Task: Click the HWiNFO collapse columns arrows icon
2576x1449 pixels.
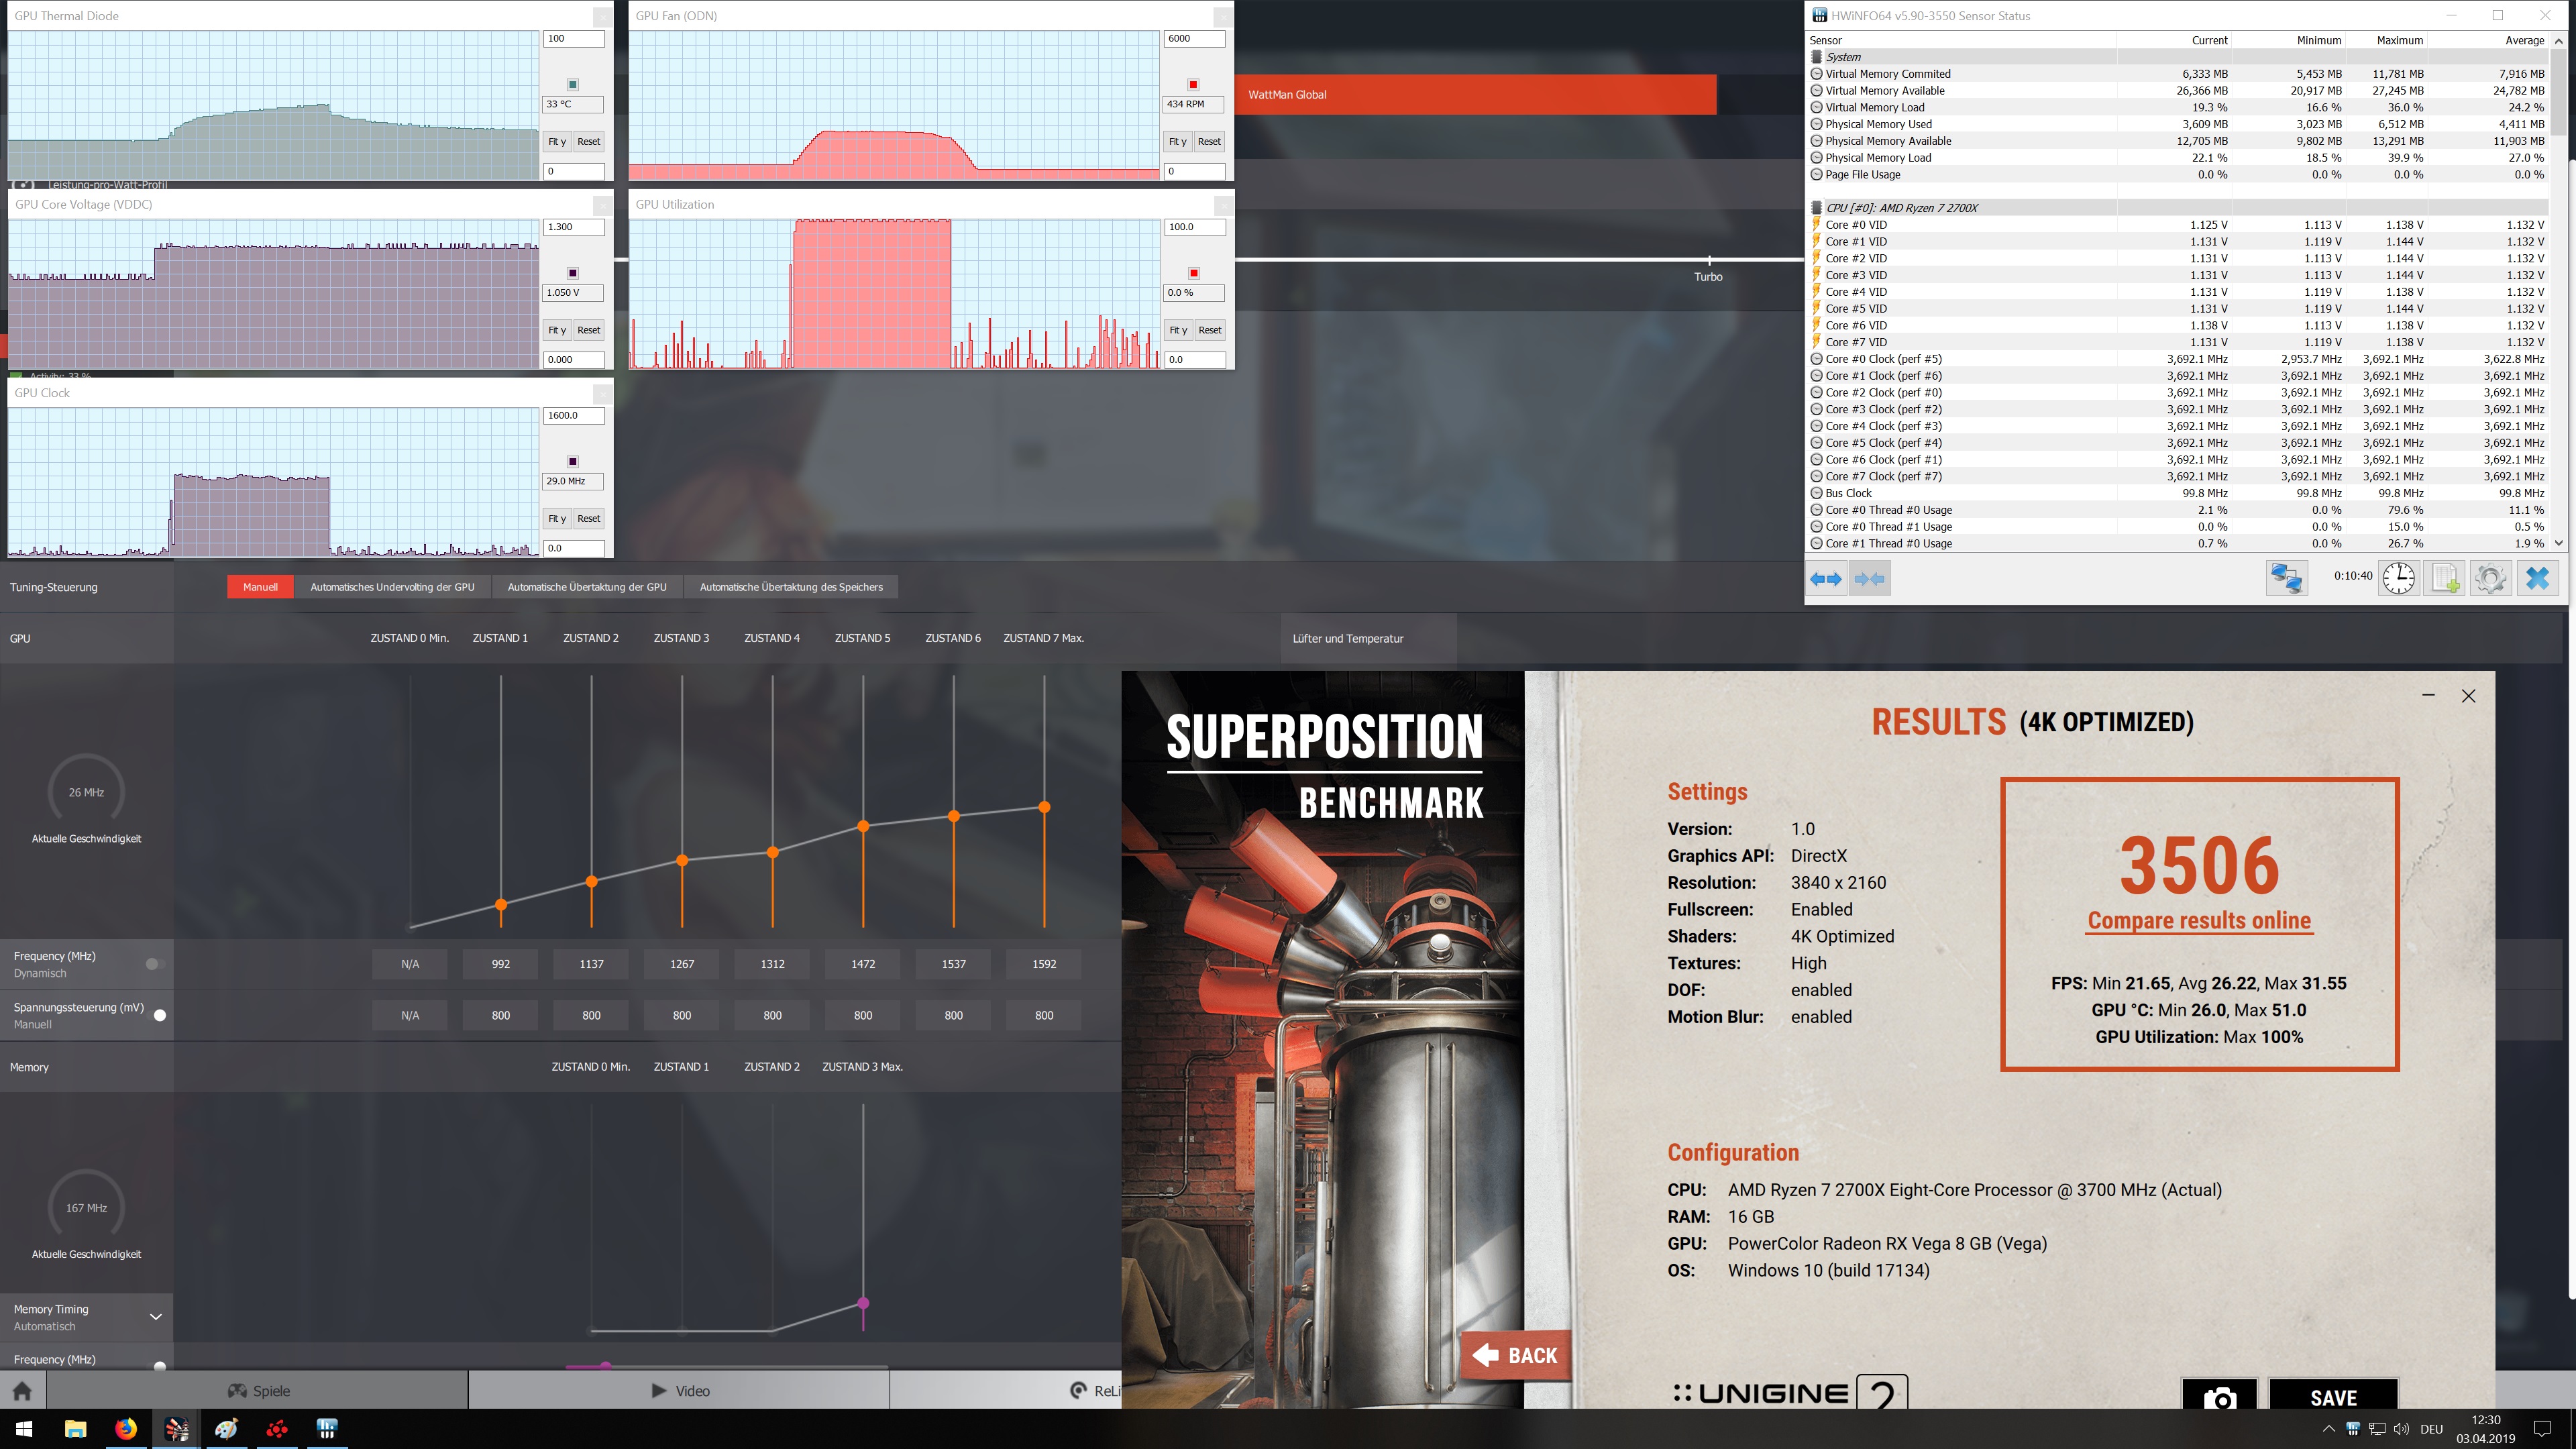Action: 1869,579
